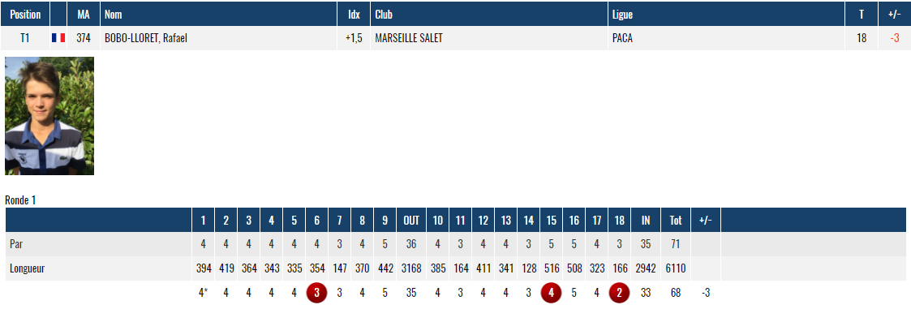Click the hole 1 score 4*
Viewport: 911px width, 309px height.
click(204, 294)
